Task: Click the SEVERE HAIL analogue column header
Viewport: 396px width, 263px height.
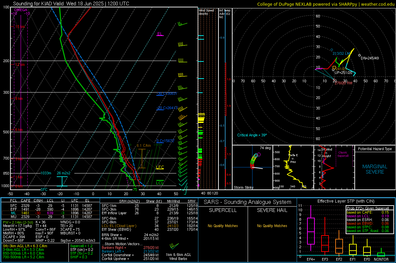Action: click(272, 210)
